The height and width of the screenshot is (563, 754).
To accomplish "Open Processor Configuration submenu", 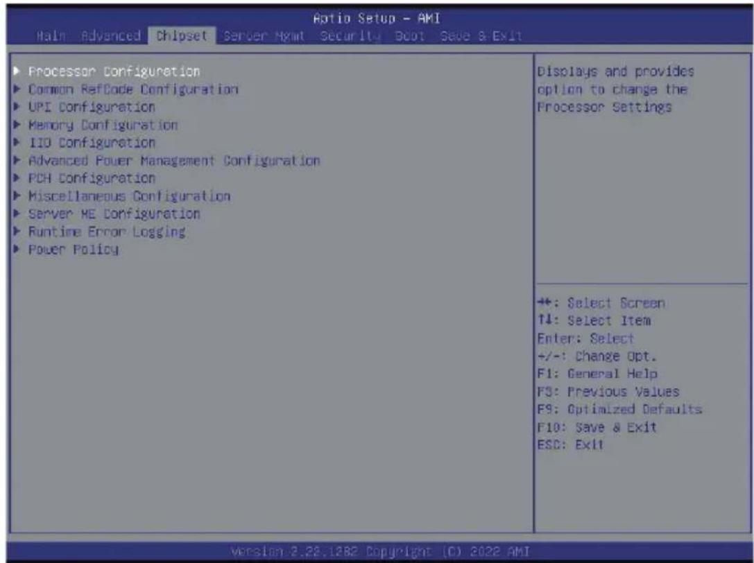I will [x=114, y=71].
